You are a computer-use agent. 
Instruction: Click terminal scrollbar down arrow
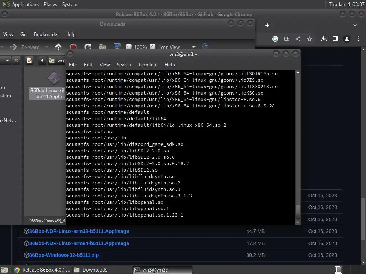tap(298, 223)
